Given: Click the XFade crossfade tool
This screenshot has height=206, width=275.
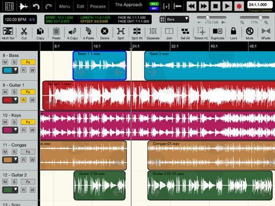Looking at the screenshot, I should [266, 33].
